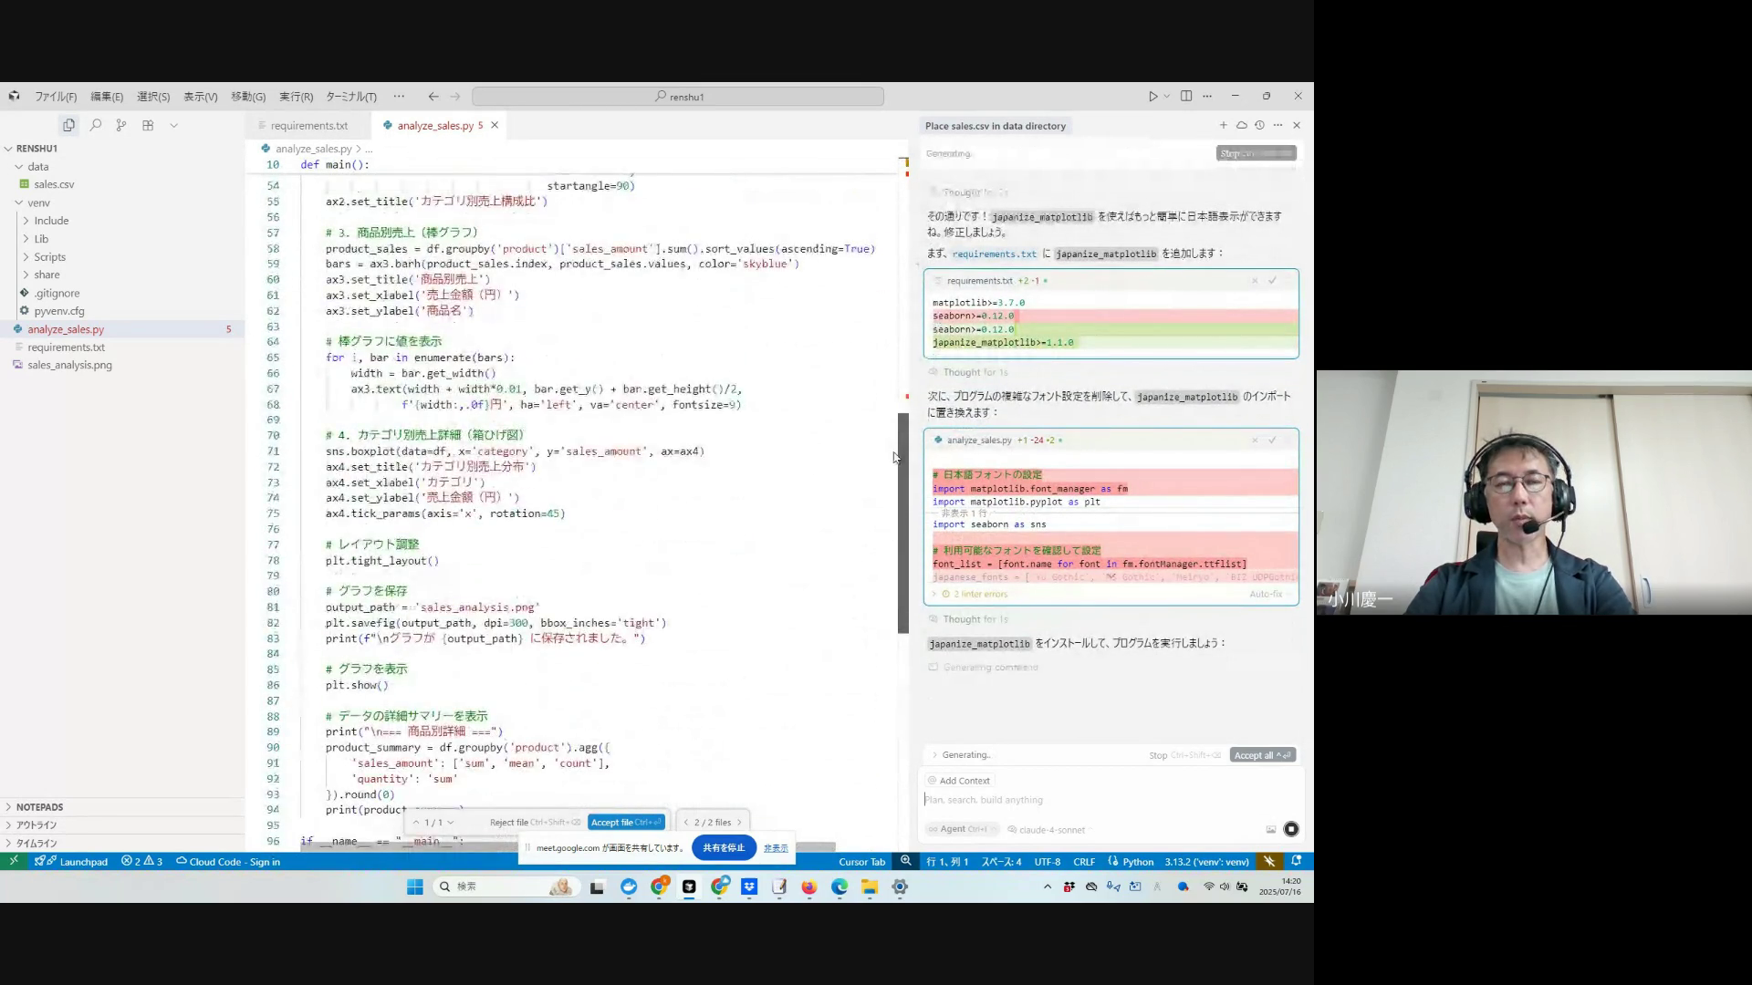Open the Search view in sidebar
The height and width of the screenshot is (985, 1752).
[x=95, y=125]
